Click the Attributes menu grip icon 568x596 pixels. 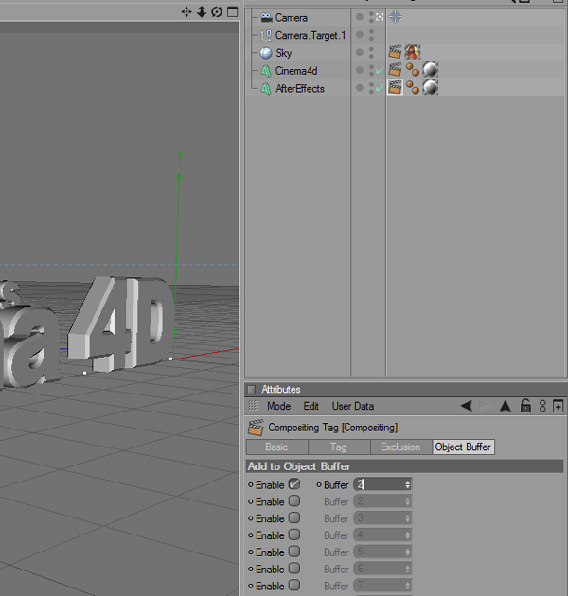(254, 406)
